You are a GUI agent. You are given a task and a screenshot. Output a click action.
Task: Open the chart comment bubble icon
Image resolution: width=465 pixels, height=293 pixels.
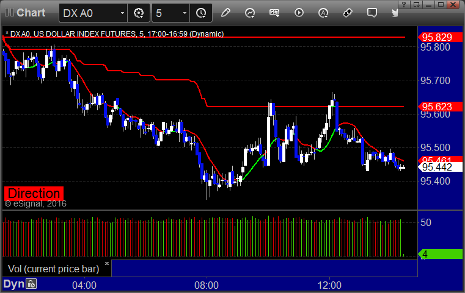tap(372, 13)
